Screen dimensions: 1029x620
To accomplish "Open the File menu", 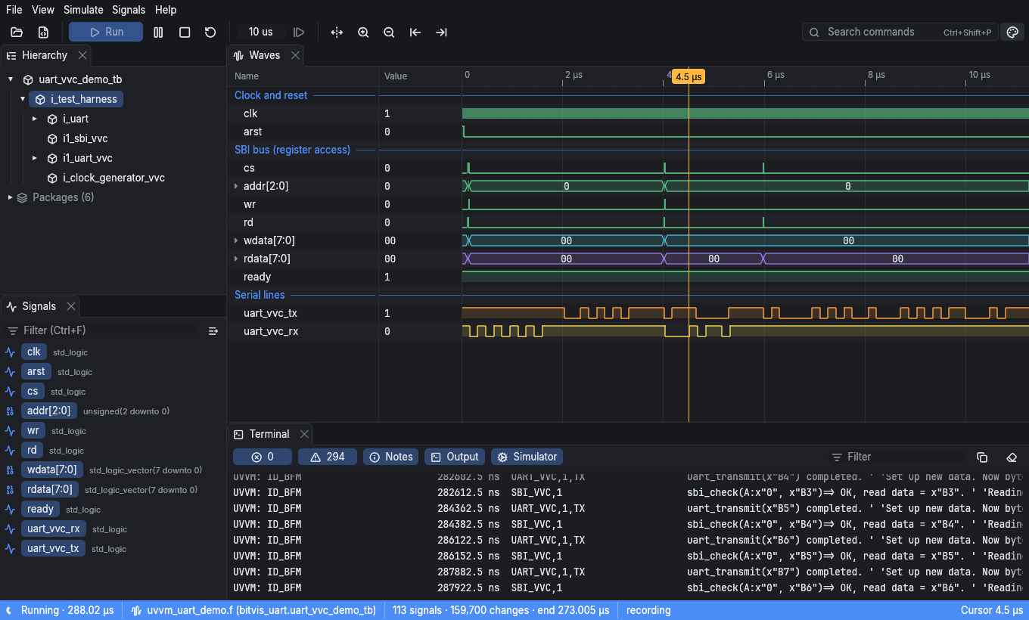I will 14,10.
